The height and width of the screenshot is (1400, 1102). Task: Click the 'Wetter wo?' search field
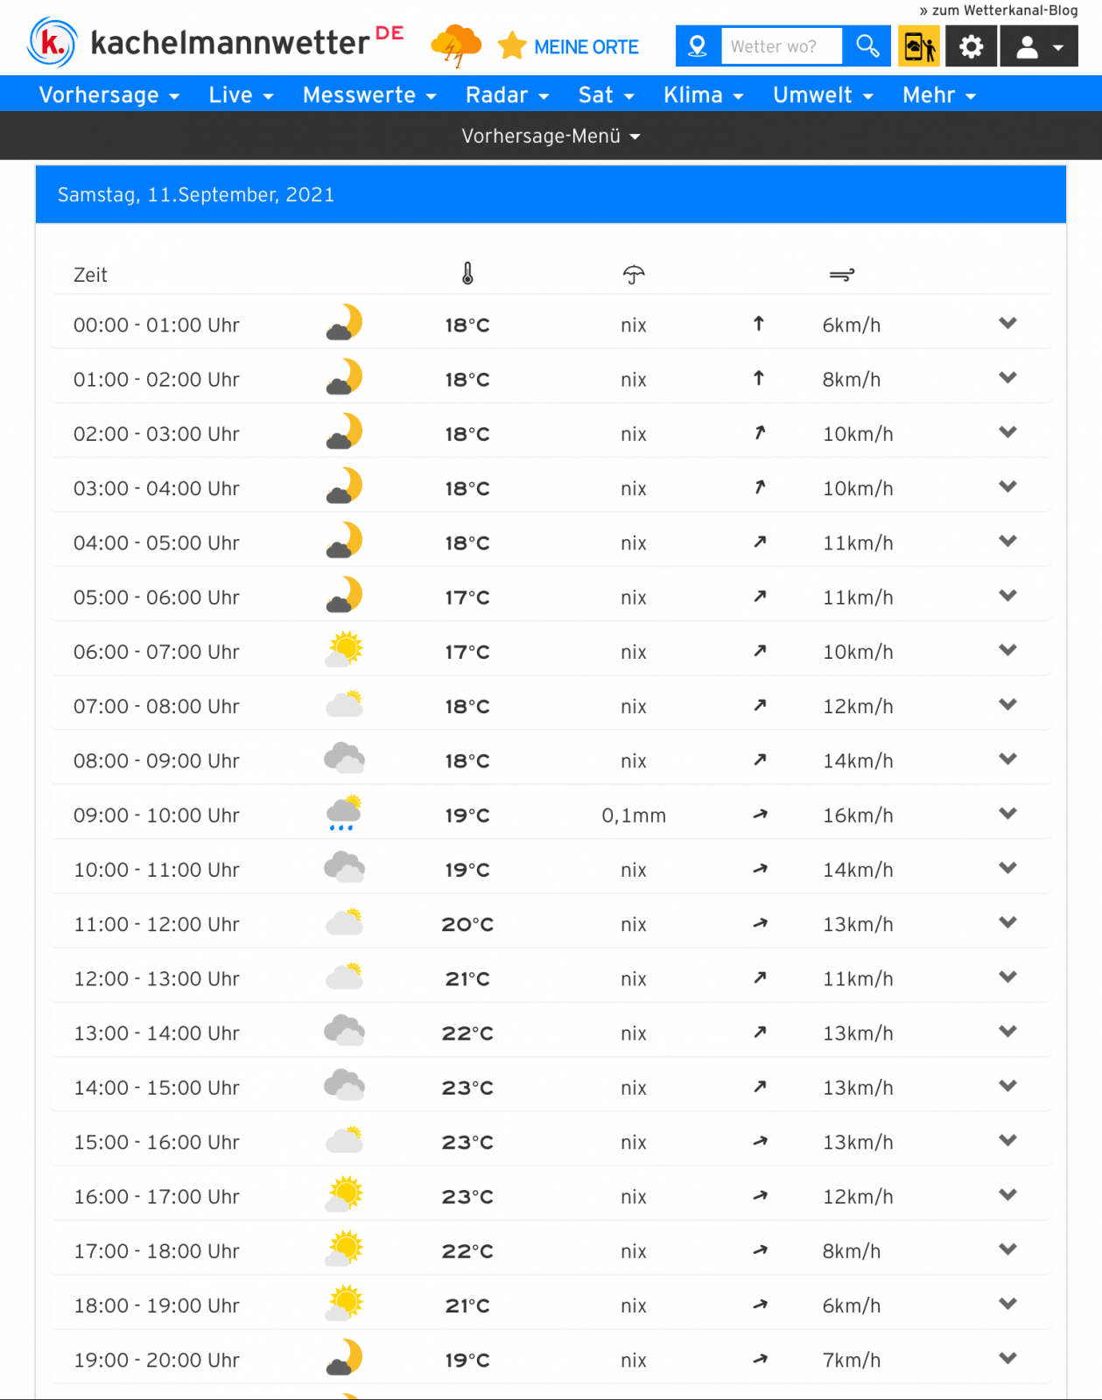781,46
